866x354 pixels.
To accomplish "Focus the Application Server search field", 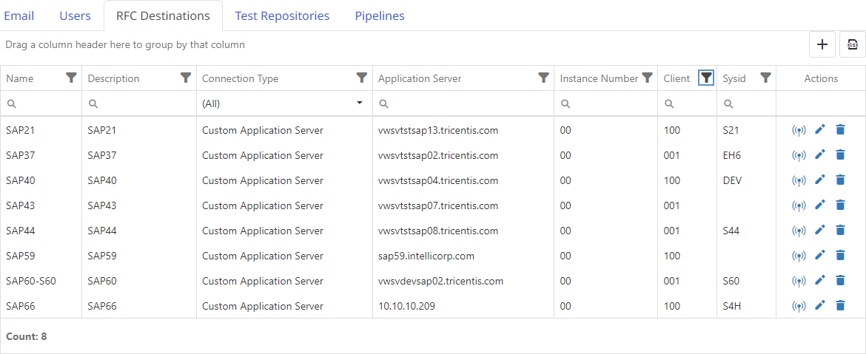I will pos(463,103).
